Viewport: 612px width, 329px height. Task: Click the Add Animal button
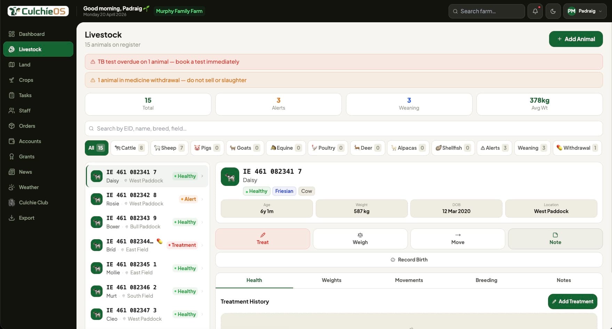(x=575, y=39)
